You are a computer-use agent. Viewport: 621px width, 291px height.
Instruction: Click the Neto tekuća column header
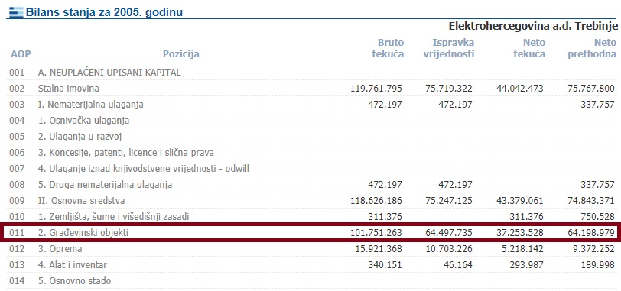click(529, 48)
